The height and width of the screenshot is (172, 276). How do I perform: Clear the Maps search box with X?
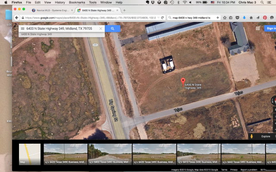pyautogui.click(x=100, y=29)
